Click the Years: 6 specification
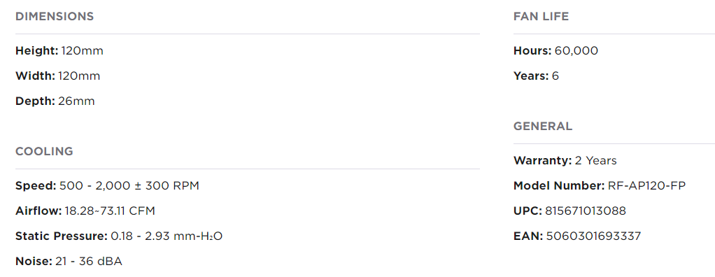Image resolution: width=715 pixels, height=277 pixels. [x=536, y=76]
